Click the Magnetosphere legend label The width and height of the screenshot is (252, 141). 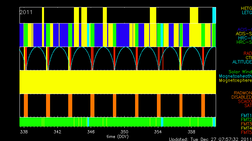235,81
